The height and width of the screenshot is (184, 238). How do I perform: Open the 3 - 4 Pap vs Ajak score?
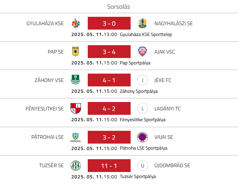pyautogui.click(x=109, y=52)
